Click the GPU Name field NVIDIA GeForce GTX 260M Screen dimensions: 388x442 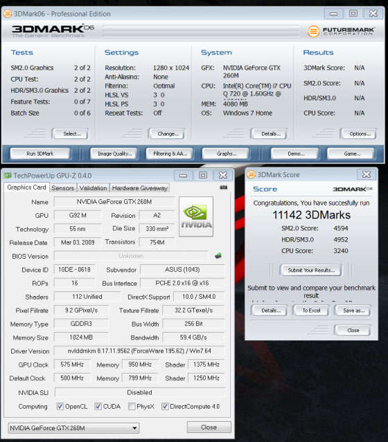114,202
